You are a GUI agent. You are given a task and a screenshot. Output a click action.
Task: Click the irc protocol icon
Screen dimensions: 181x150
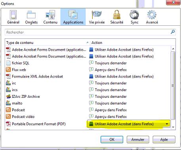click(x=8, y=83)
